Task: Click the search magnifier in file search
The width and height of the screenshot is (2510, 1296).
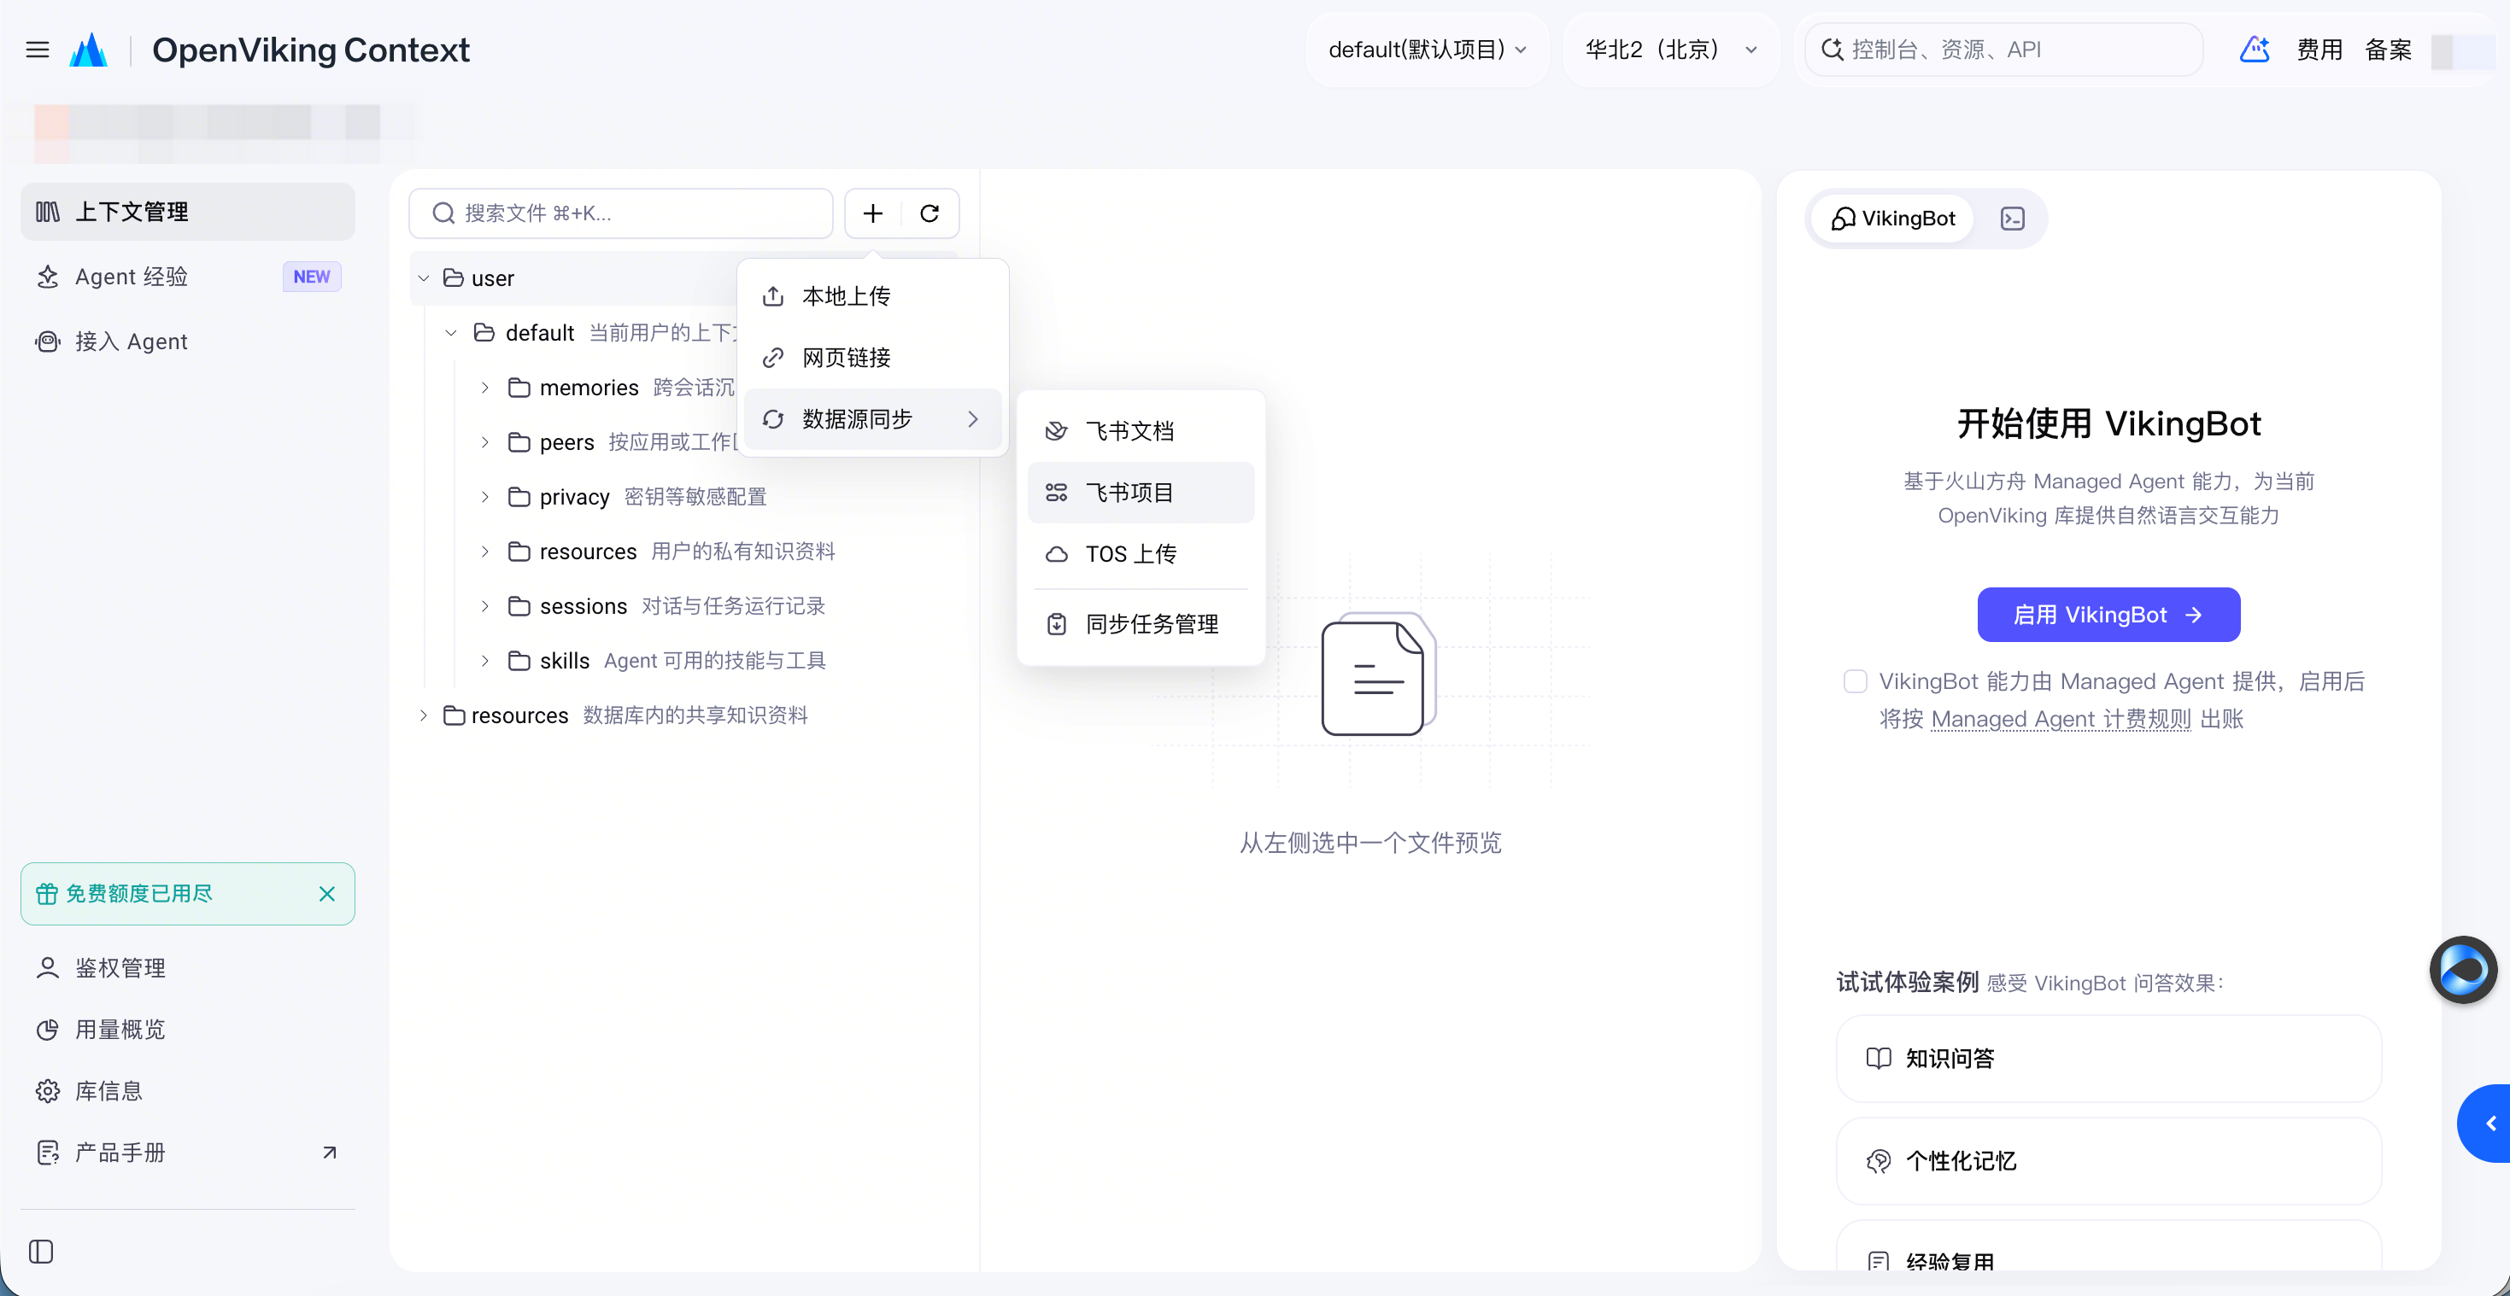Action: click(x=443, y=213)
